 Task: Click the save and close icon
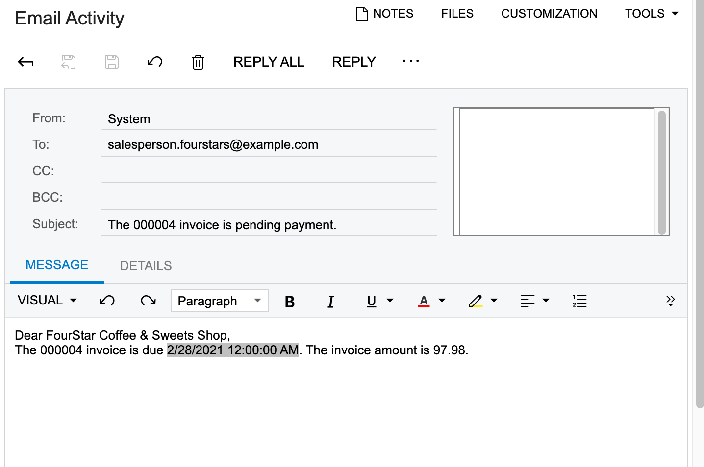point(69,62)
